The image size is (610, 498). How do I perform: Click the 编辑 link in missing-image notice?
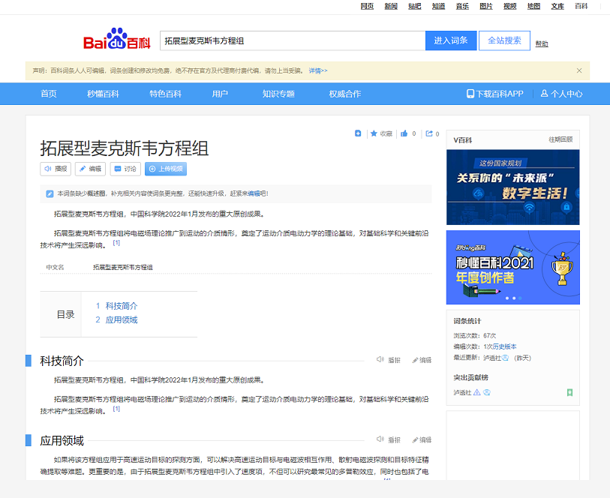click(x=254, y=193)
